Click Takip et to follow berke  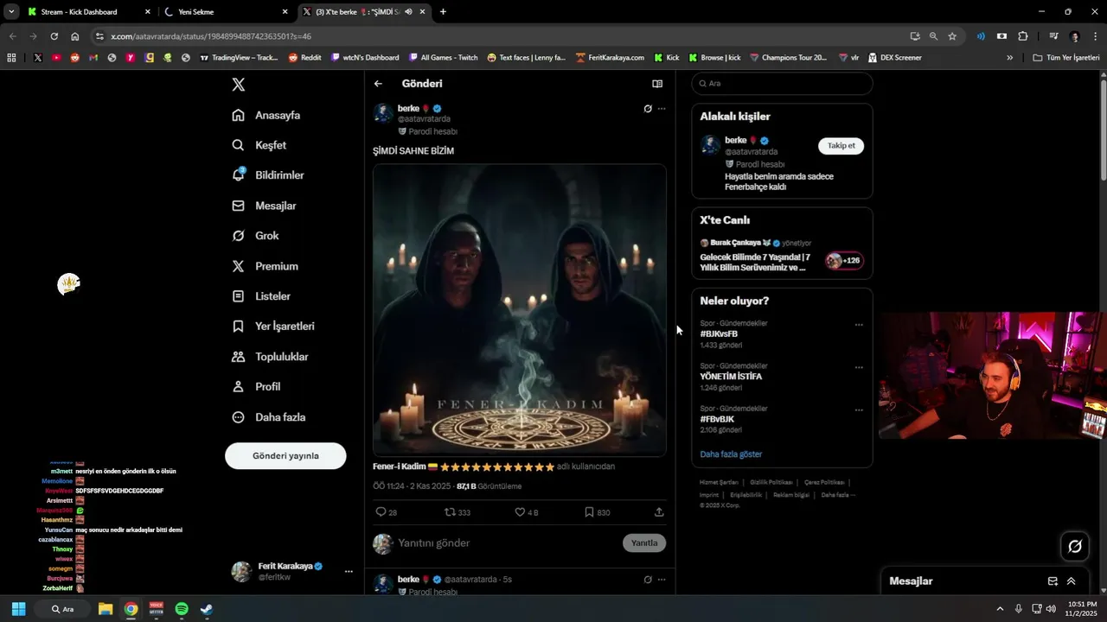point(841,146)
